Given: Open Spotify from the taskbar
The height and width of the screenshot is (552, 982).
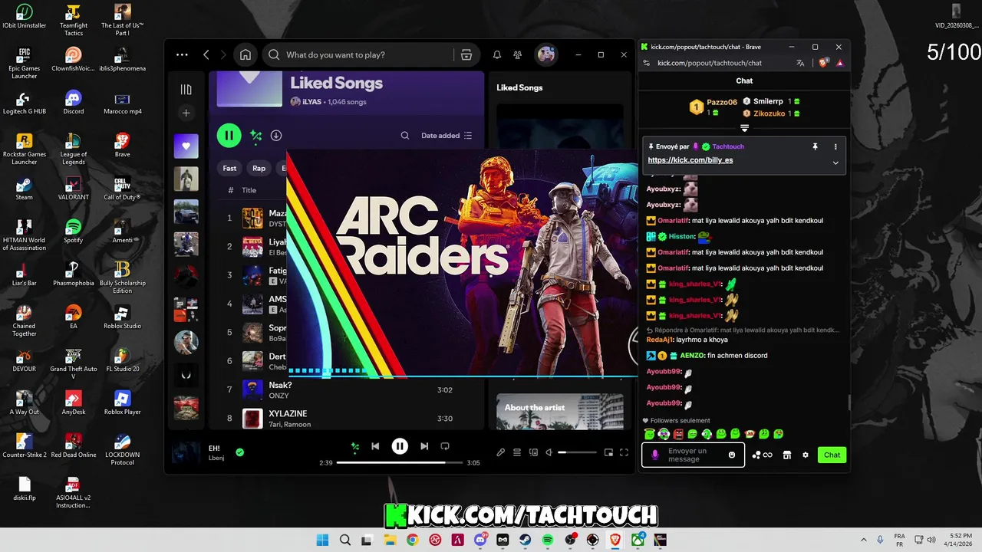Looking at the screenshot, I should tap(548, 540).
